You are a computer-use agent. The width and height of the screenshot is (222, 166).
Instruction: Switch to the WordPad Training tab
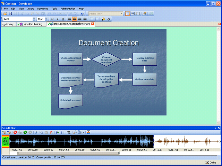(31, 24)
